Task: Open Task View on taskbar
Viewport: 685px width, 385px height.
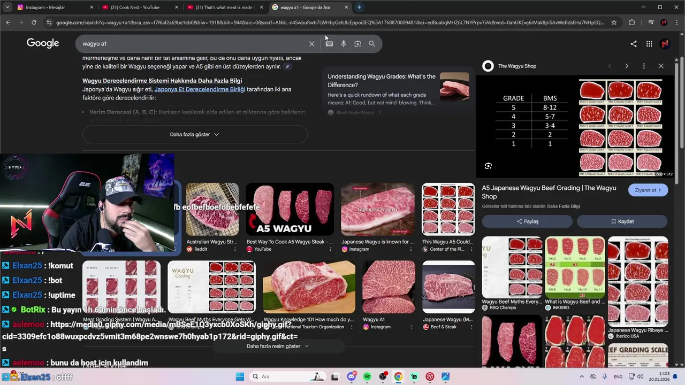Action: pyautogui.click(x=334, y=376)
